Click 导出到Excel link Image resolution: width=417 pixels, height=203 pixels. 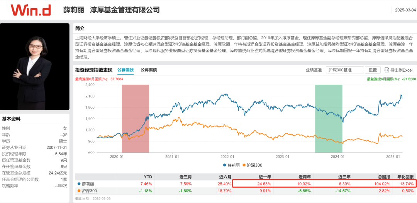click(401, 70)
